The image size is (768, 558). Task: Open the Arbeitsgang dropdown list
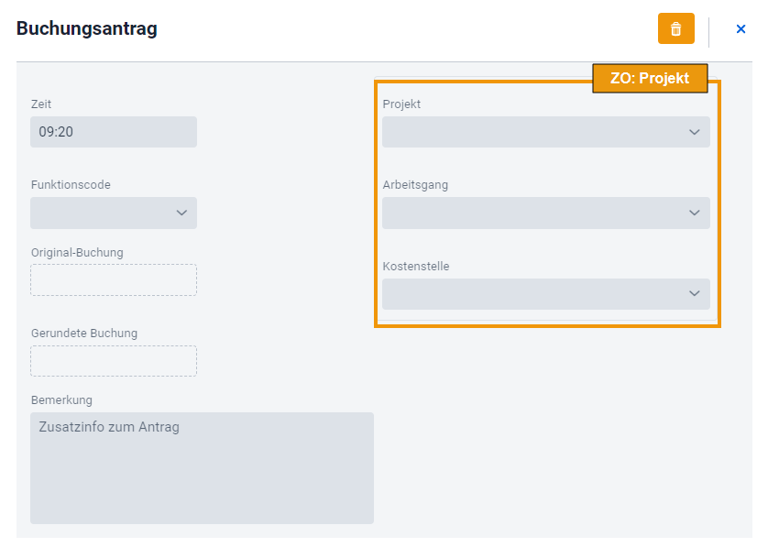[x=546, y=213]
